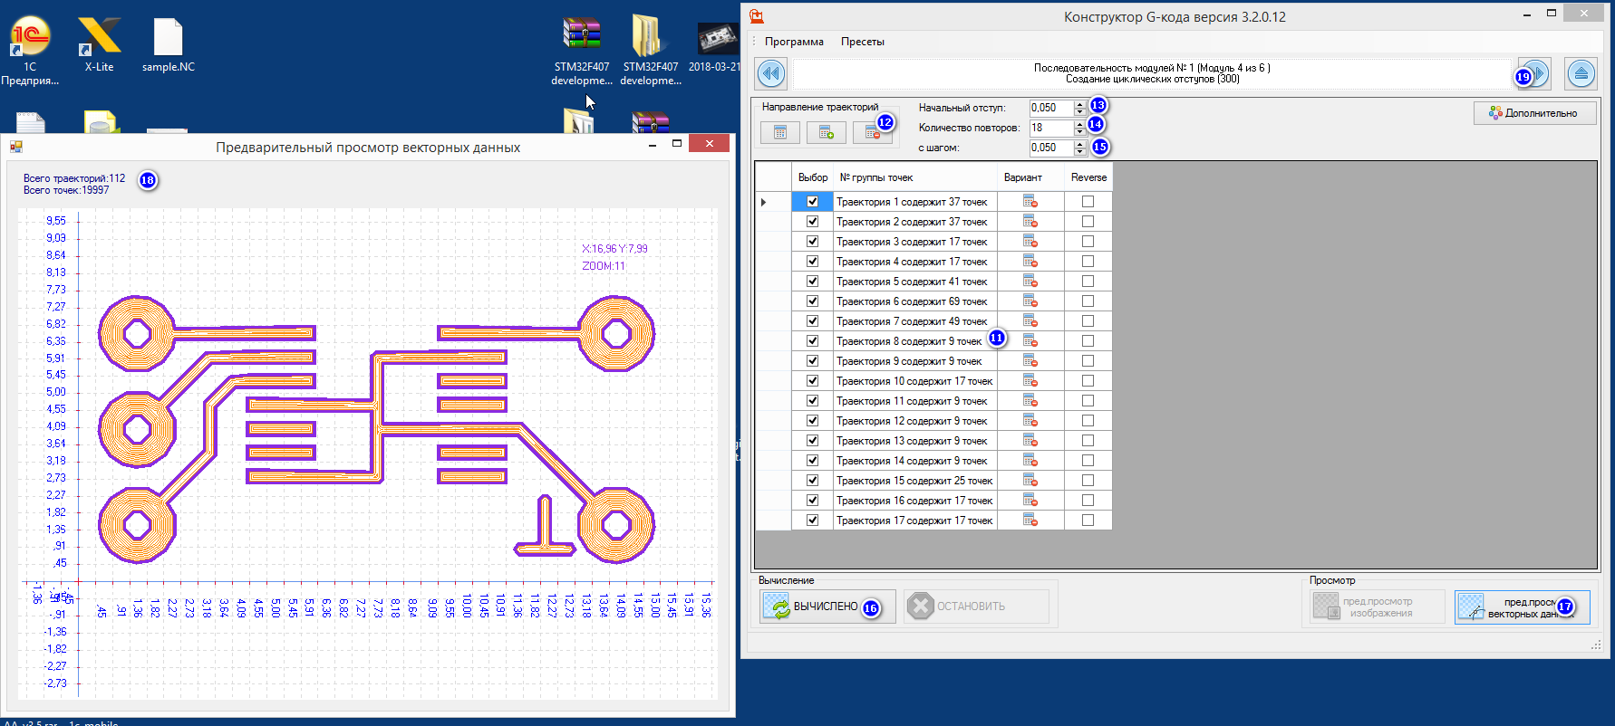The image size is (1615, 726).
Task: Toggle the selection checkbox for Траектория 15
Action: (x=812, y=481)
